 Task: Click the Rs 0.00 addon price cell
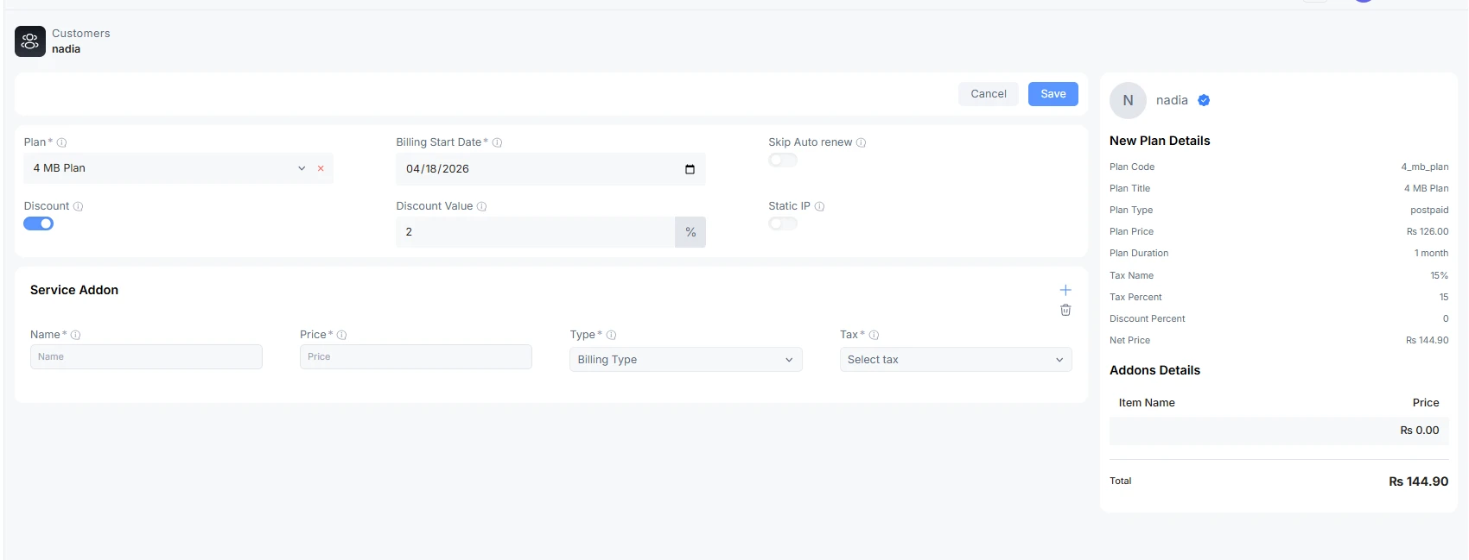1420,431
